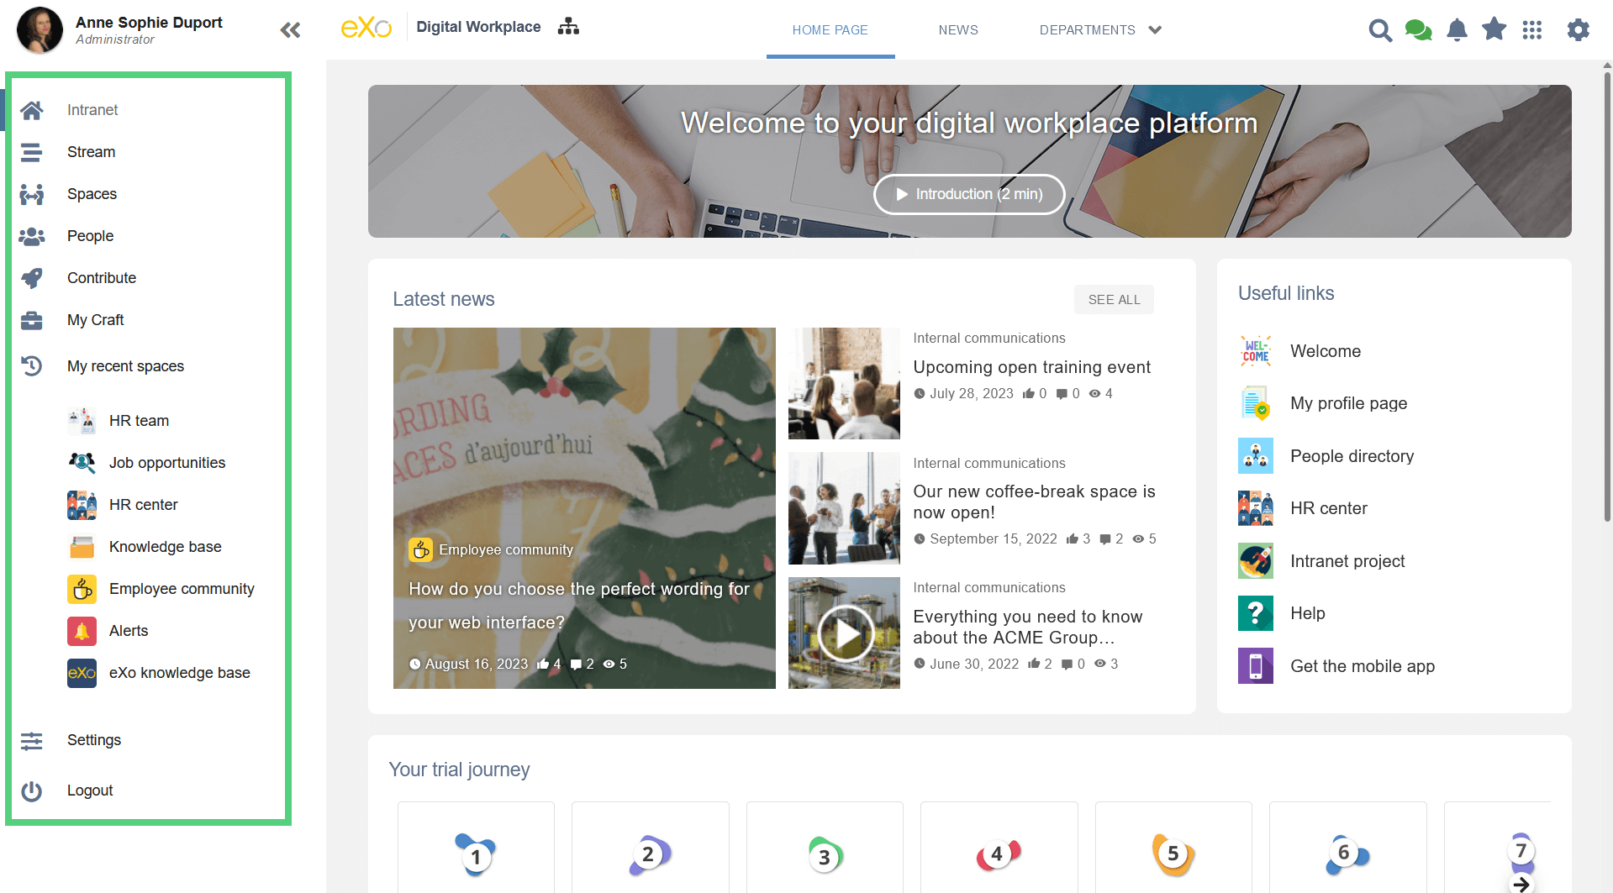Image resolution: width=1613 pixels, height=893 pixels.
Task: Click the Spaces icon in sidebar
Action: pos(32,194)
